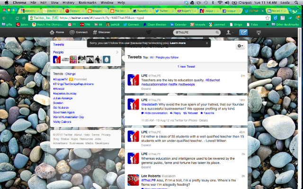303x189 pixels.
Task: Reply to the LPE tweet
Action: (175, 113)
